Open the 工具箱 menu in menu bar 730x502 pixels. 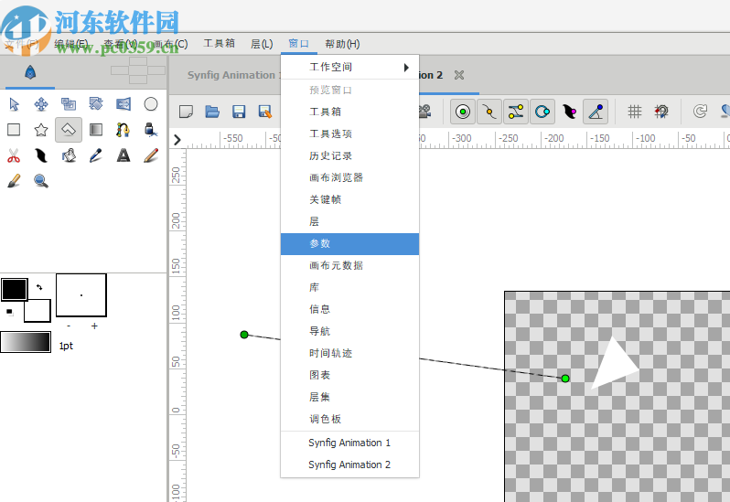tap(219, 44)
